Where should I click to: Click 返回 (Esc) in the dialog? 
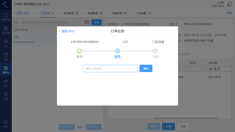coord(67,31)
